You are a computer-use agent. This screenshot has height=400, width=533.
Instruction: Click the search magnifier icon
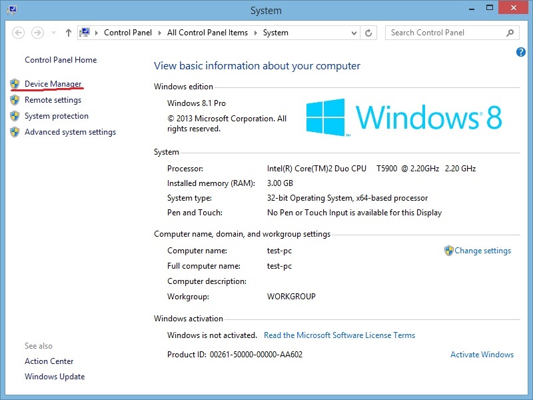click(x=510, y=33)
